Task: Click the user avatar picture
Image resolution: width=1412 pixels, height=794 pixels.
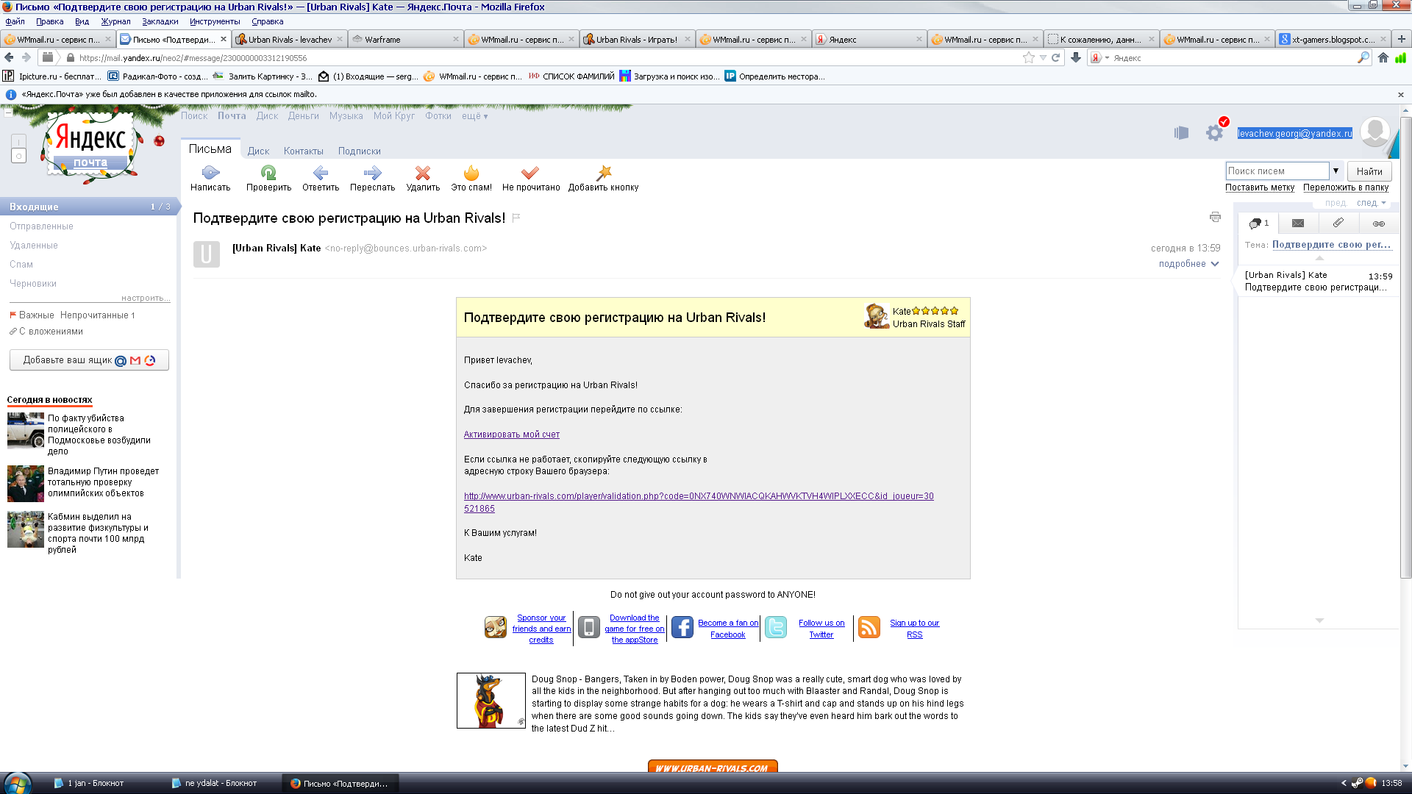Action: click(x=1374, y=132)
